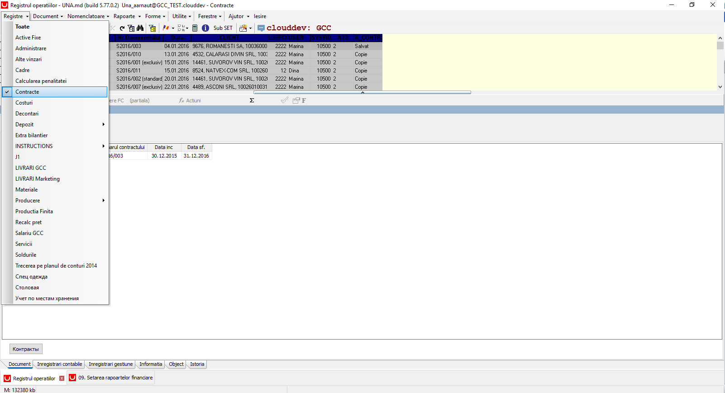
Task: Open the Nomenclatoare menu
Action: pyautogui.click(x=88, y=16)
